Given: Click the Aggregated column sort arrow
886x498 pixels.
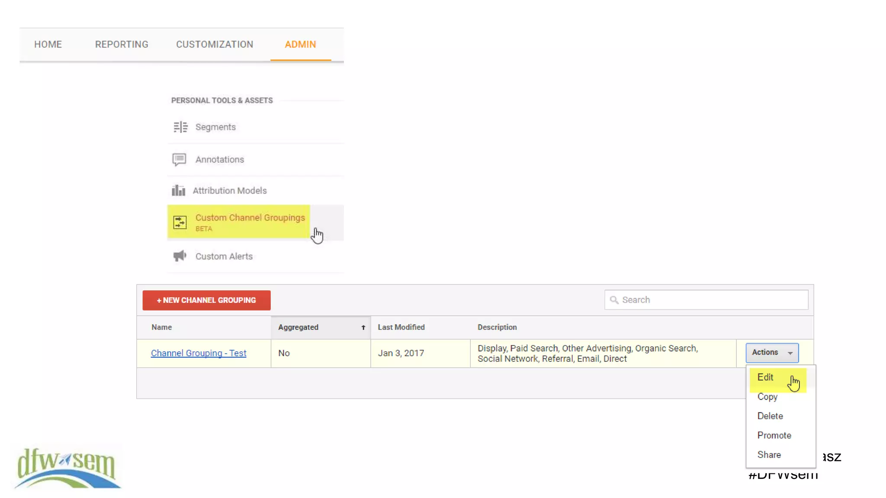Looking at the screenshot, I should (x=363, y=328).
